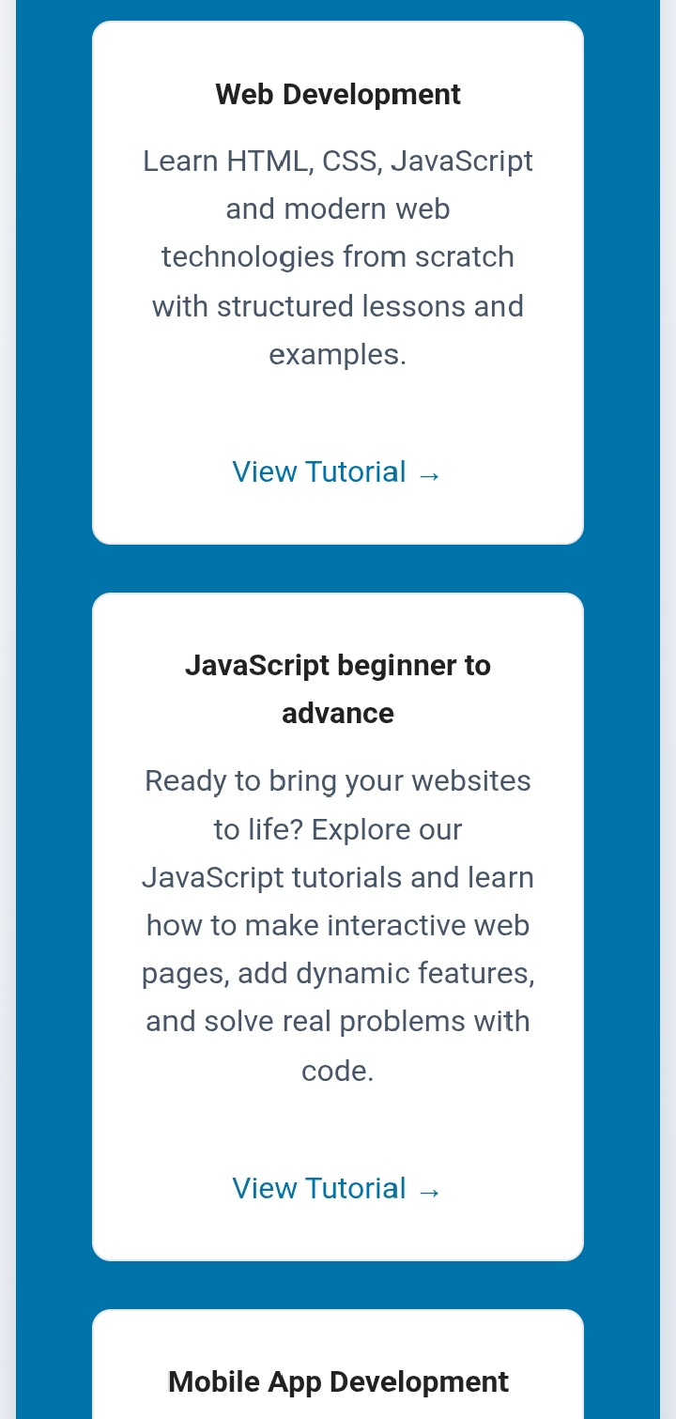The image size is (676, 1419).
Task: Click the "and solve real problems with" line
Action: 338,1021
